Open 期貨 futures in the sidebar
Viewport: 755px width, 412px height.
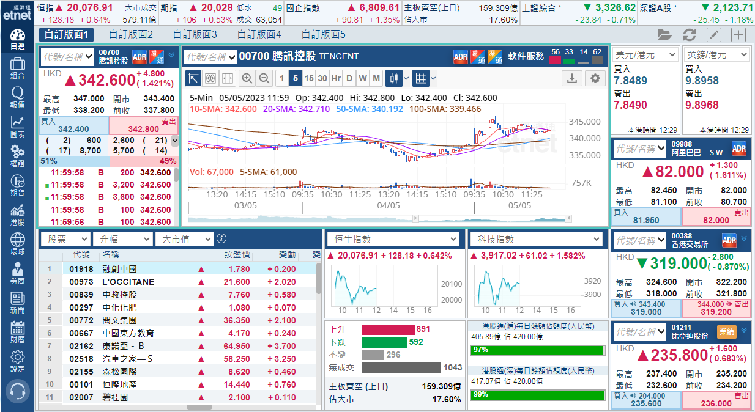click(18, 185)
